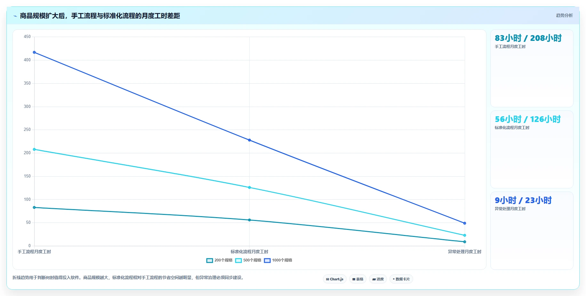This screenshot has height=296, width=586.
Task: Click the 标准化流程月度工时 card caption
Action: [512, 128]
